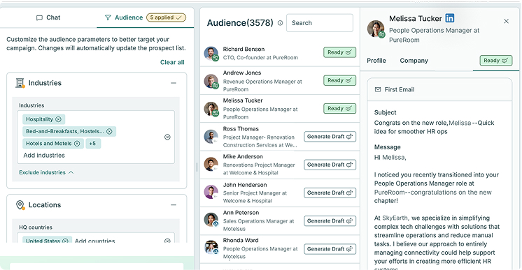The image size is (522, 270).
Task: Select the Ready tab in detail panel
Action: click(x=495, y=61)
